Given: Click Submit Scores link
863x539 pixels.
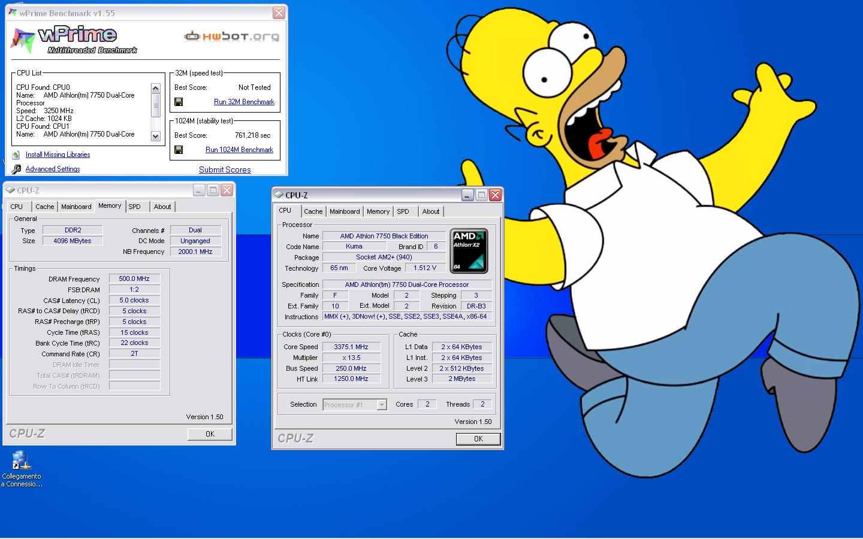Looking at the screenshot, I should click(225, 169).
